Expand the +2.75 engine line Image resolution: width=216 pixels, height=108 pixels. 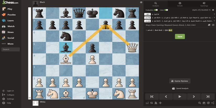pyautogui.click(x=214, y=18)
